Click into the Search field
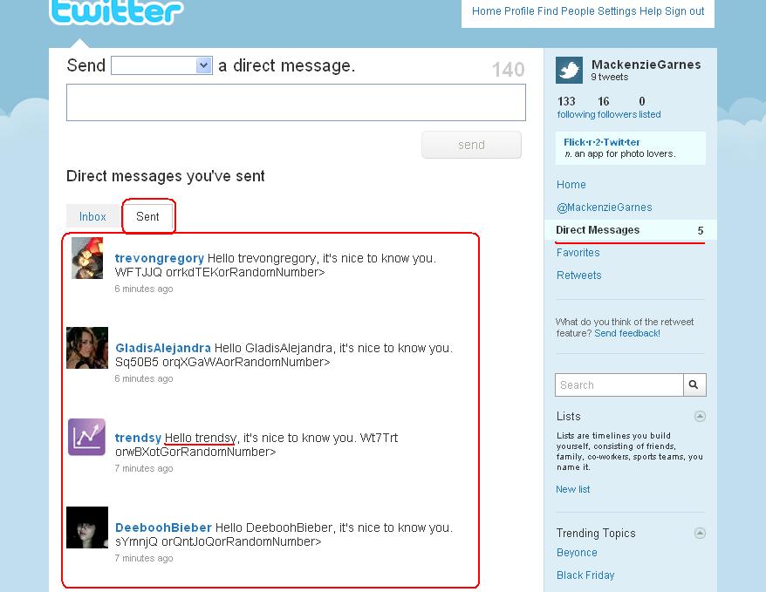766x592 pixels. tap(619, 385)
